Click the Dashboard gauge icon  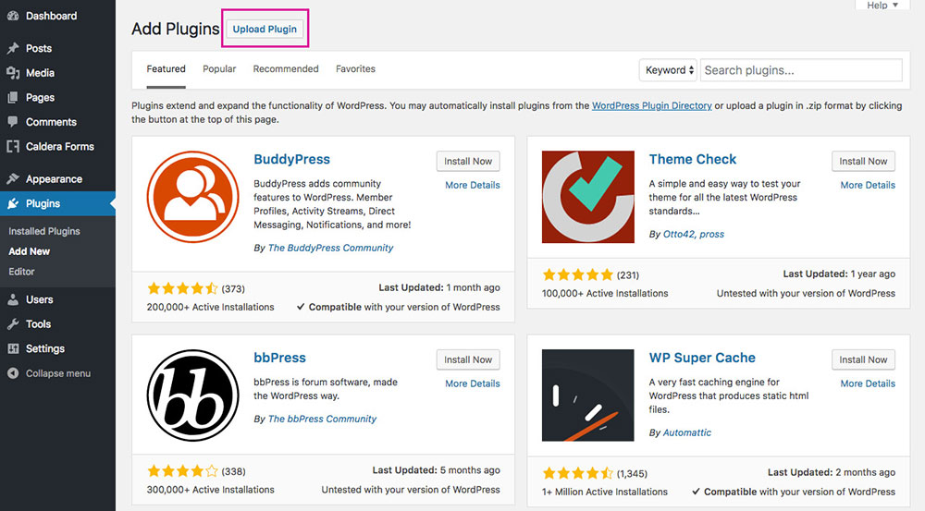(x=12, y=16)
